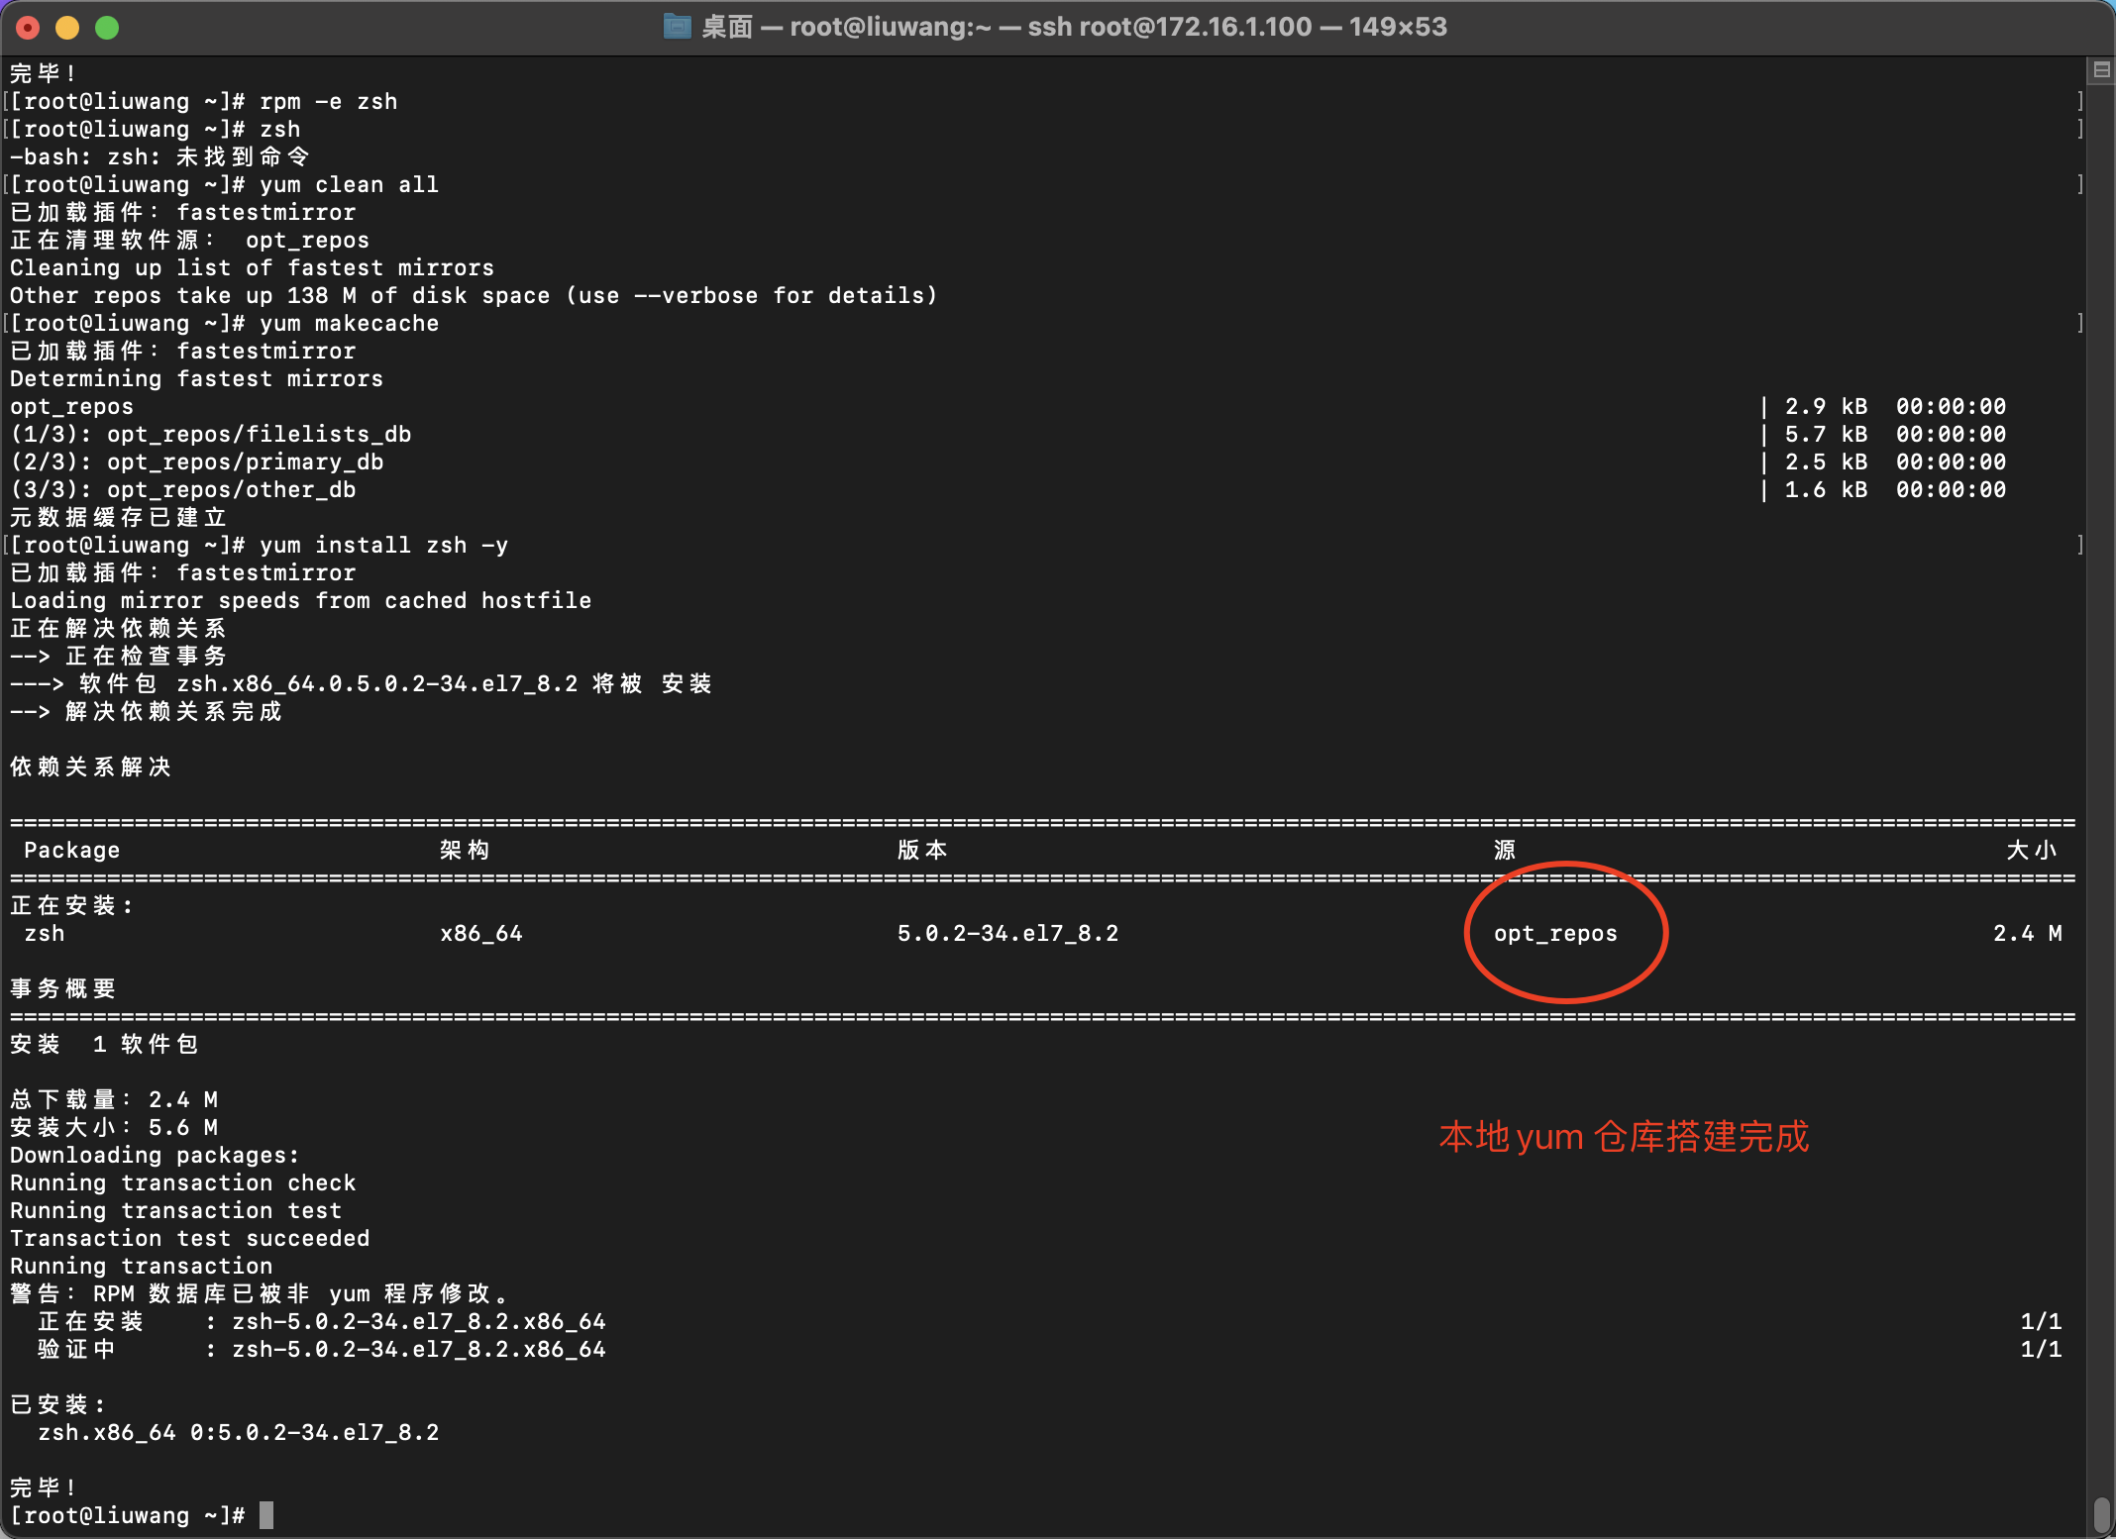Click the 'Transaction test succeeded' output line
Screen dimensions: 2116x1539
tap(190, 1238)
